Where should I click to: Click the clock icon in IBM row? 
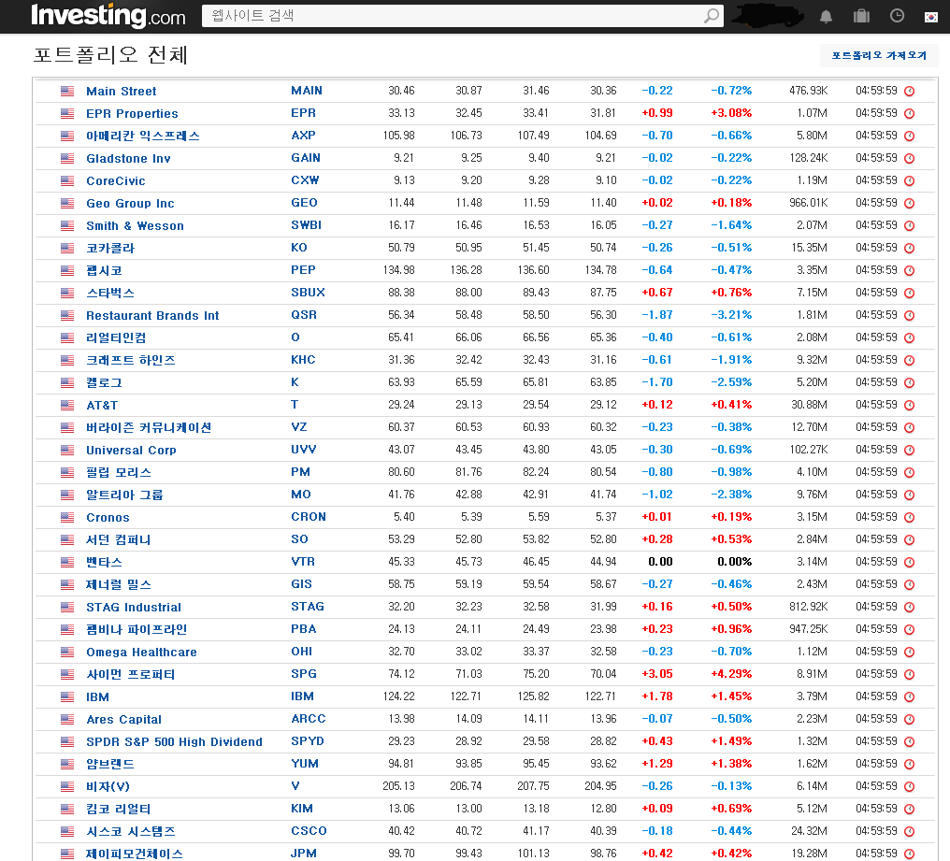[x=909, y=696]
